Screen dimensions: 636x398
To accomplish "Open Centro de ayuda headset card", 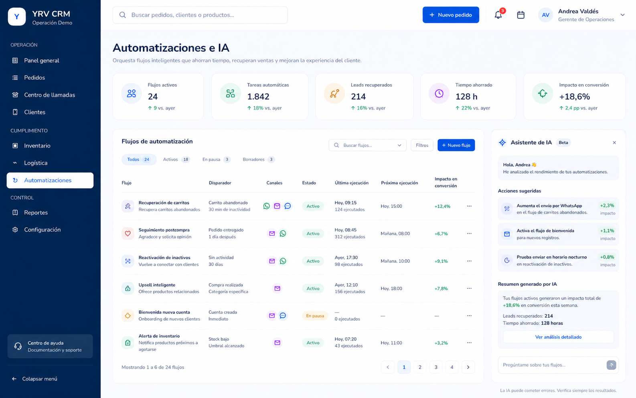I will pos(50,346).
